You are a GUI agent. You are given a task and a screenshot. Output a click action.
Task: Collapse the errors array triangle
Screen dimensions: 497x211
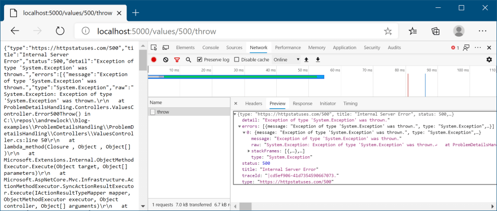tap(239, 126)
